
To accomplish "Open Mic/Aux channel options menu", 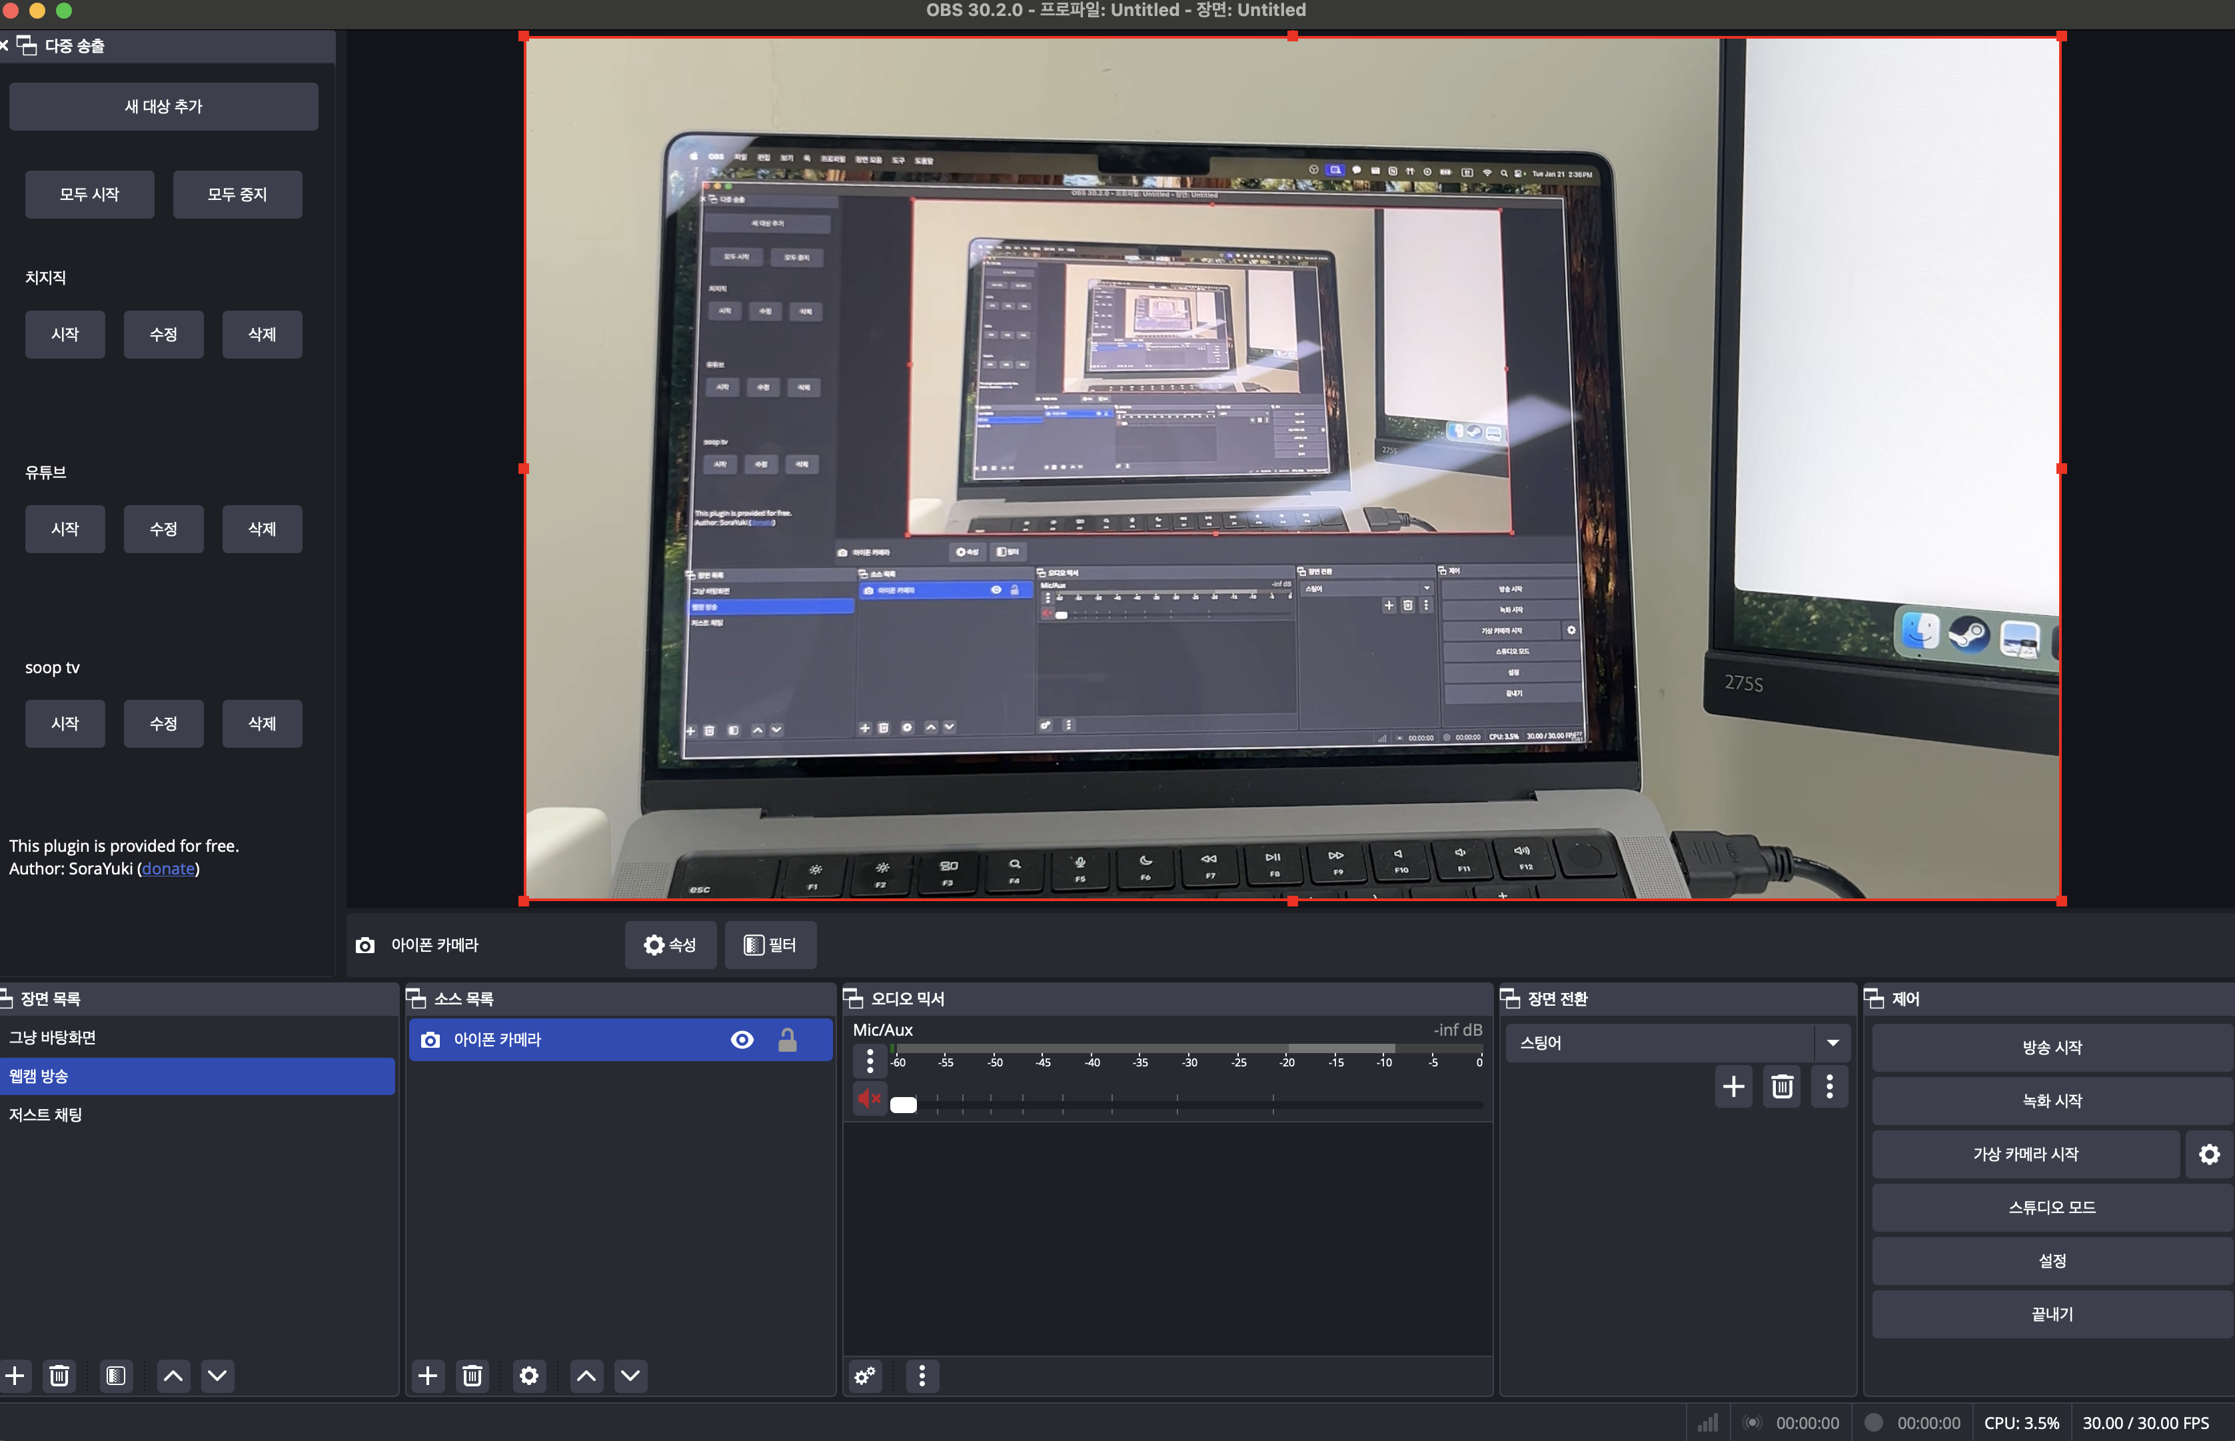I will click(870, 1061).
